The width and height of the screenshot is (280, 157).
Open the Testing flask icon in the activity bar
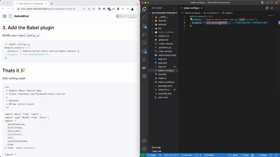click(144, 59)
